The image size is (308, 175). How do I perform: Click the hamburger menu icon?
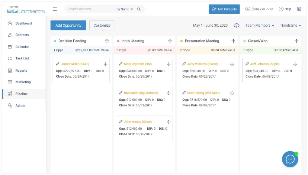coord(55,9)
